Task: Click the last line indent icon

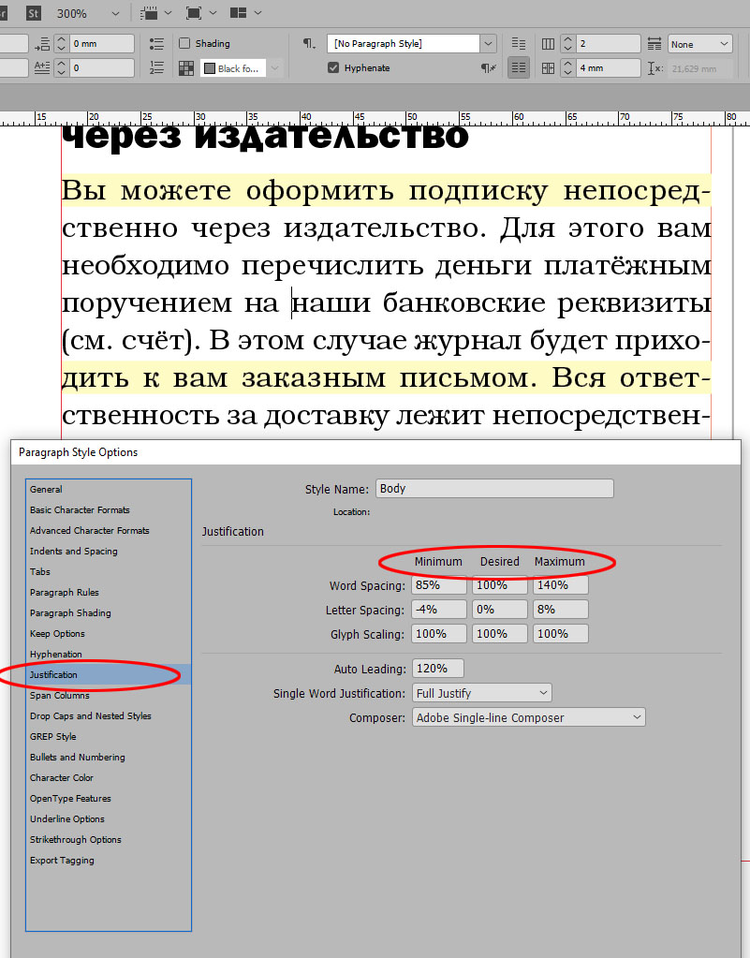Action: point(42,44)
